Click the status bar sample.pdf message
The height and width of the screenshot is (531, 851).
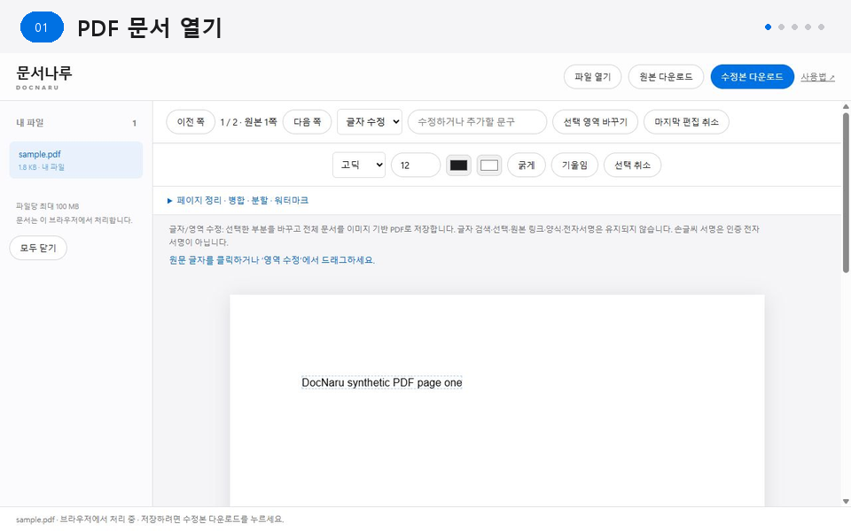(150, 519)
